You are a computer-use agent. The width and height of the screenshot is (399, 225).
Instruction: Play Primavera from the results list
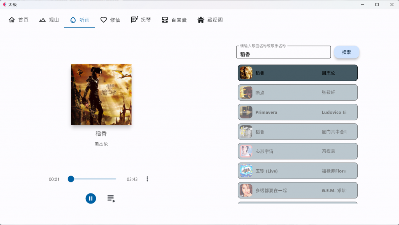[298, 112]
